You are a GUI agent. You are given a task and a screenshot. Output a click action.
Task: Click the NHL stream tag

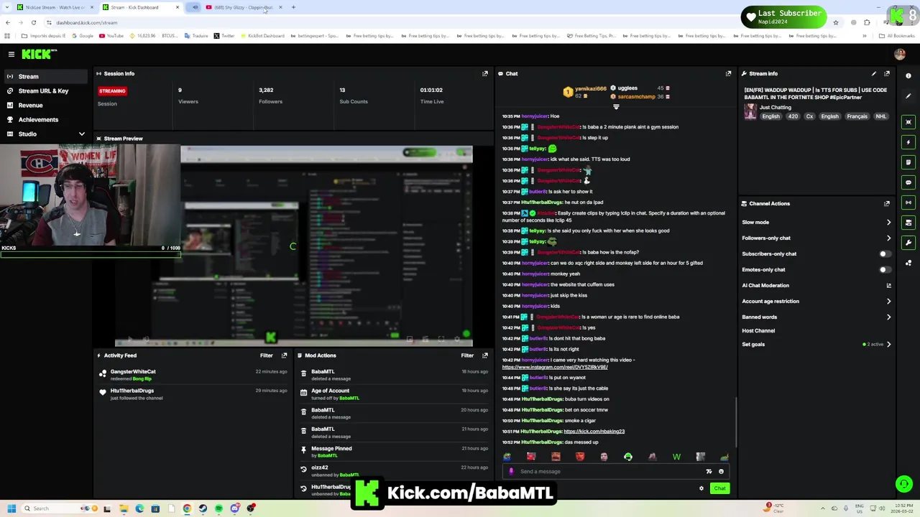coord(880,116)
